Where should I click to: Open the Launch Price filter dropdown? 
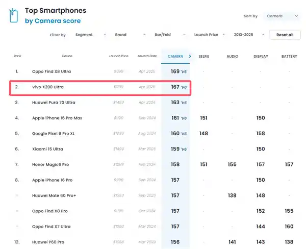point(210,35)
